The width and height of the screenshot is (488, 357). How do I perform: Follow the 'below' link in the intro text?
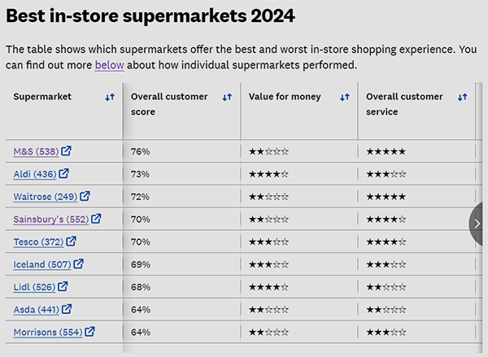110,65
